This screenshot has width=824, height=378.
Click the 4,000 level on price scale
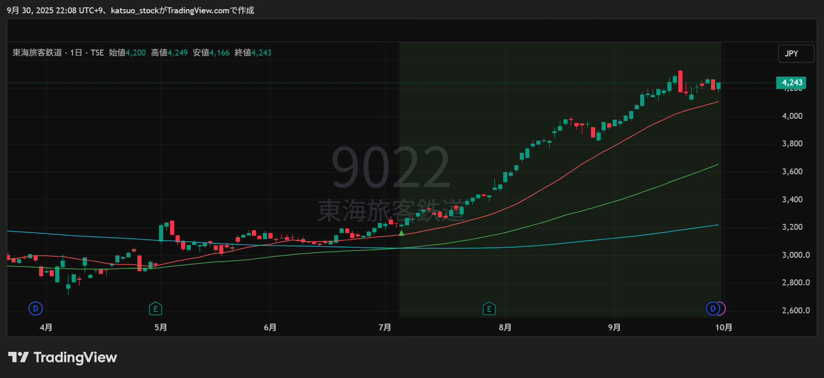[x=792, y=116]
